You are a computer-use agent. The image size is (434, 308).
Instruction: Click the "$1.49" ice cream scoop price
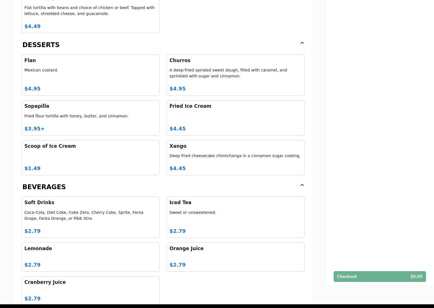tap(32, 168)
